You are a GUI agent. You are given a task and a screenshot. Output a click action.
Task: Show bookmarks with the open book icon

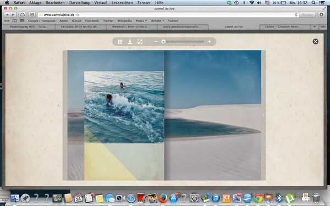[14, 21]
